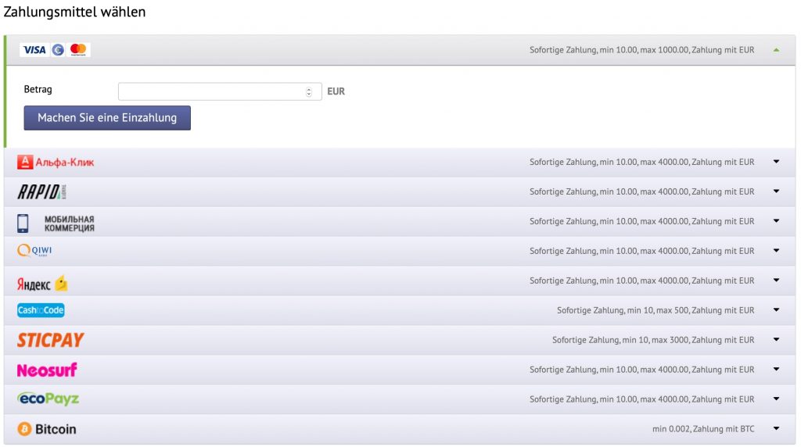Expand the Альфа-Клик row arrow
This screenshot has width=801, height=447.
[776, 162]
